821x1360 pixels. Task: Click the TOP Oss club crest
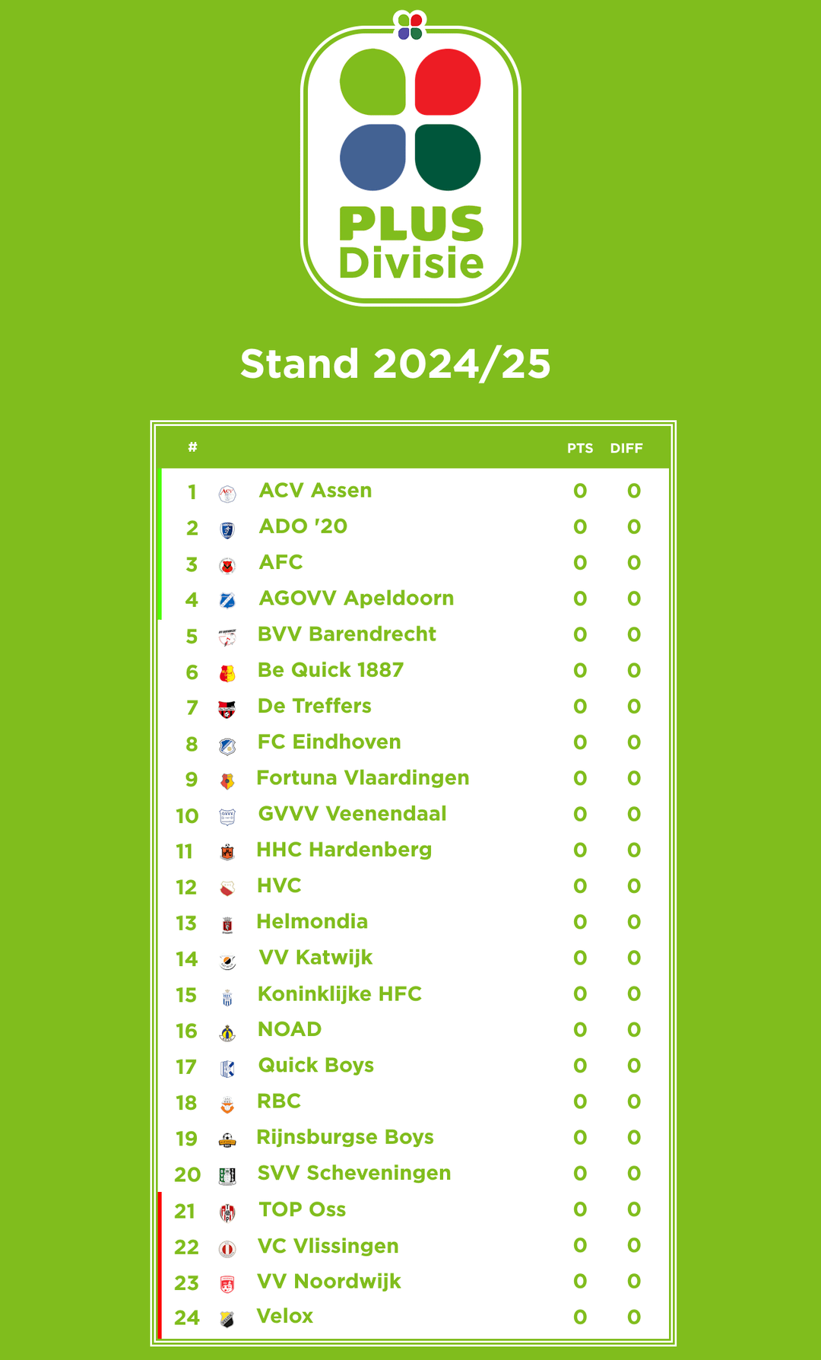click(x=227, y=1213)
